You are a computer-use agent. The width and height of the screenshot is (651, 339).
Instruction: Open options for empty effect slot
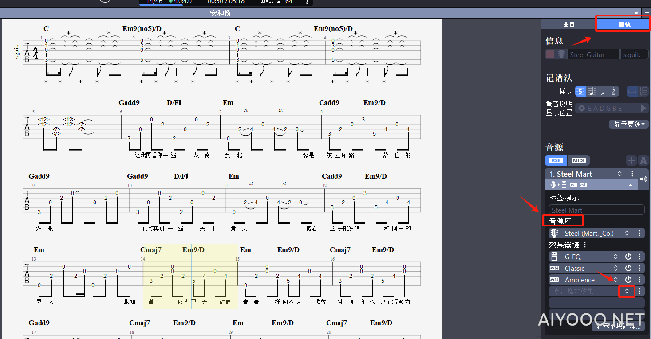[639, 291]
